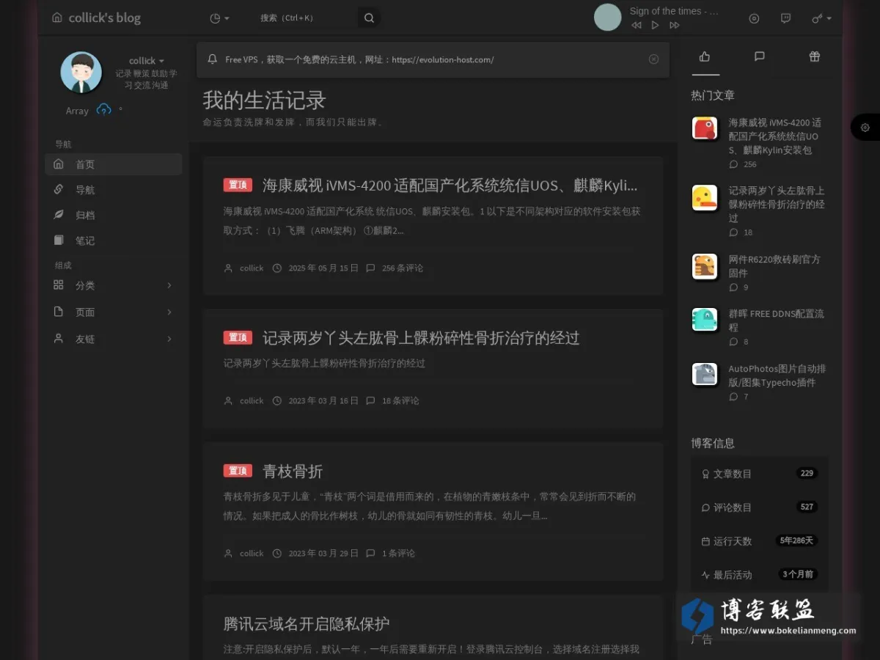Open 归档 archive in the sidebar
880x660 pixels.
114,215
